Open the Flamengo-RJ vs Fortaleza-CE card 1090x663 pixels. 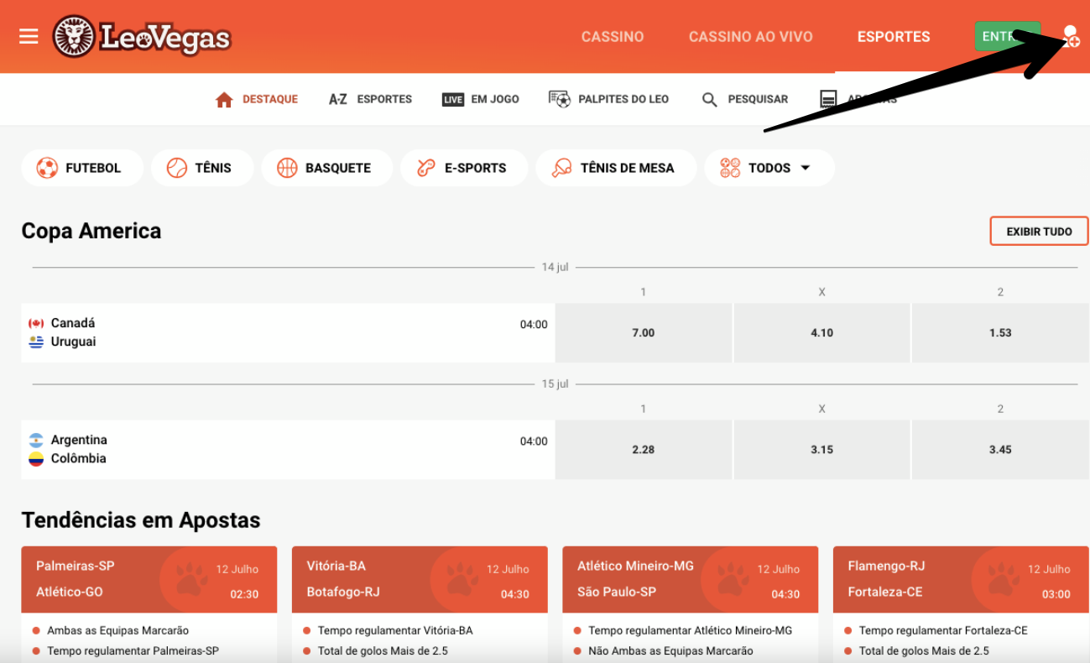[x=961, y=579]
